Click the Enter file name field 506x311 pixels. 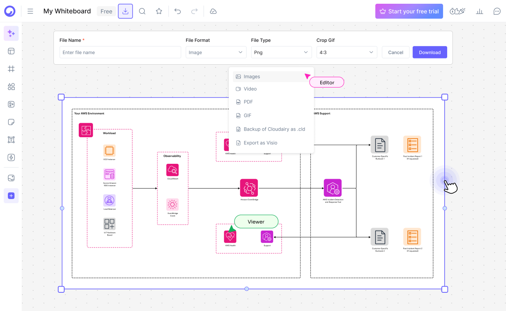click(x=120, y=52)
